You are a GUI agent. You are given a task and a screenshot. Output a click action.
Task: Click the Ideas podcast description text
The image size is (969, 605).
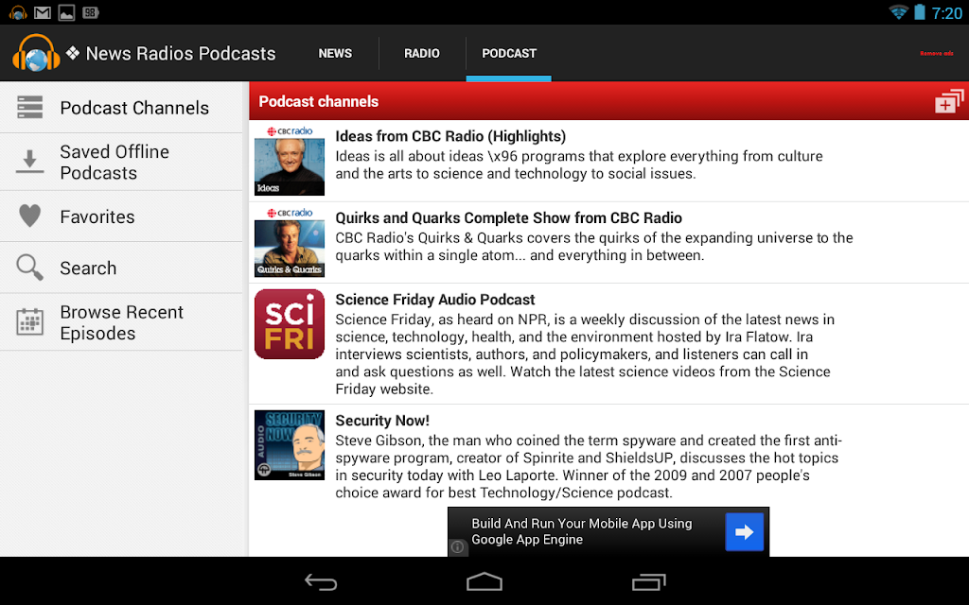(x=579, y=164)
